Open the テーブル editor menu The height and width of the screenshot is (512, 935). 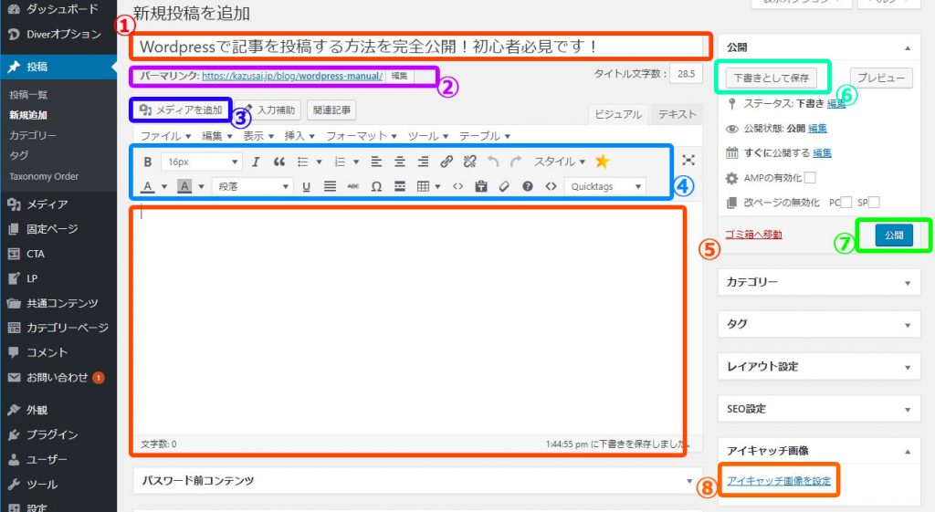pyautogui.click(x=484, y=136)
